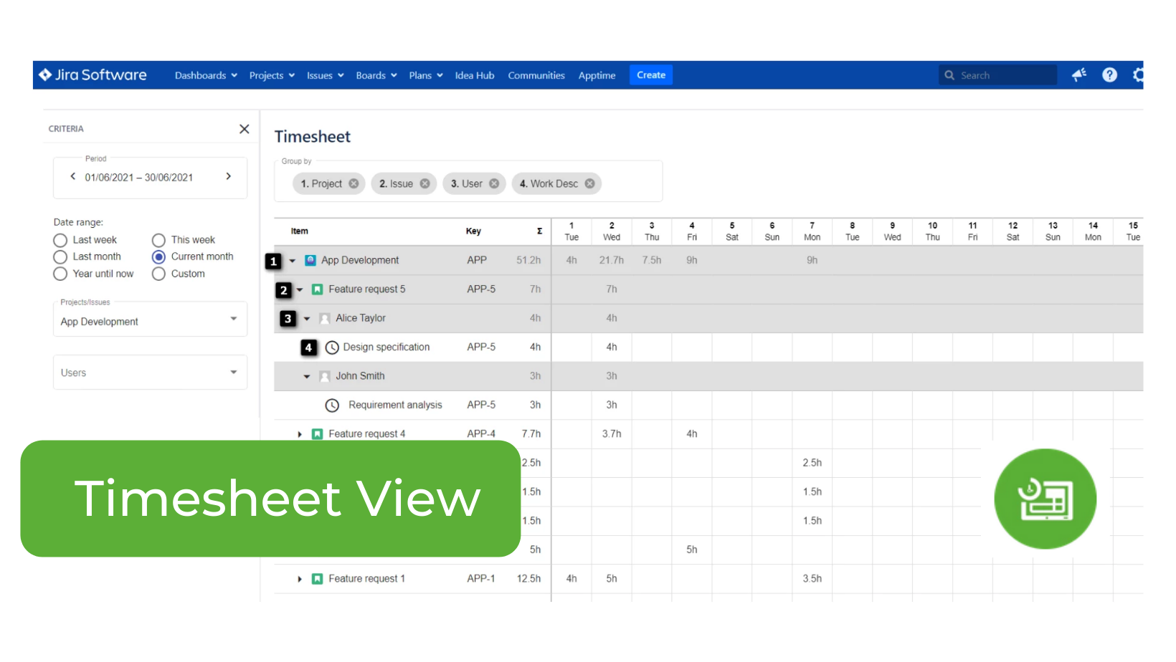
Task: Expand the Feature request 1 row
Action: coord(300,579)
